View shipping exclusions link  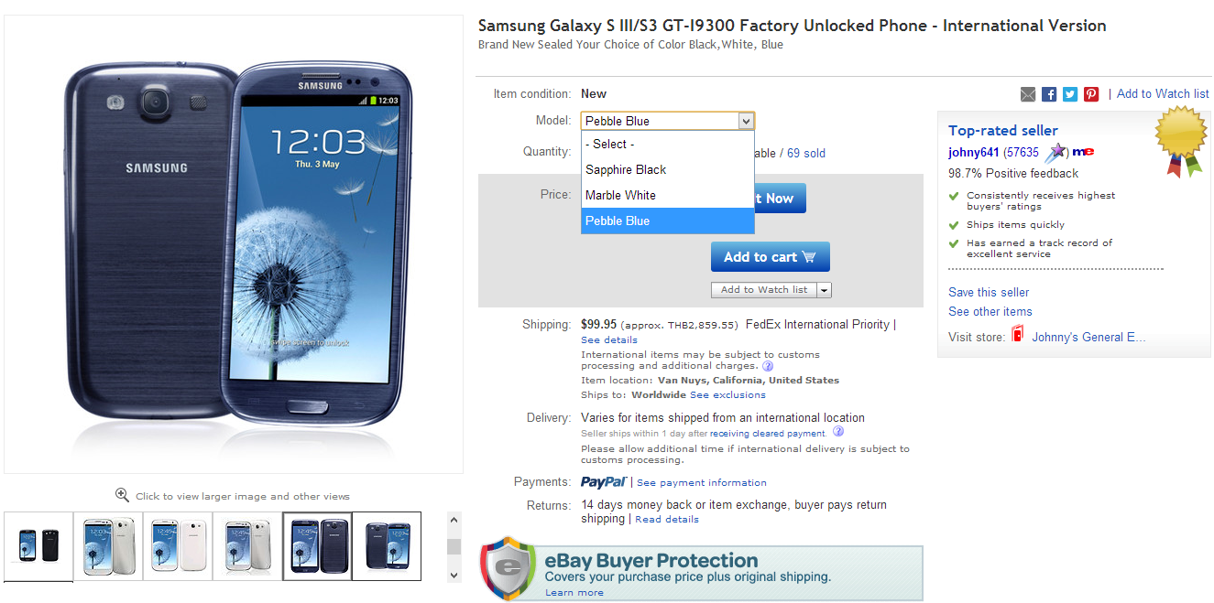[727, 395]
